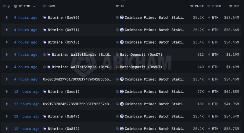Click the Ethereum icon in Bitmine (0xe96) row
The height and width of the screenshot is (133, 244).
(7, 18)
